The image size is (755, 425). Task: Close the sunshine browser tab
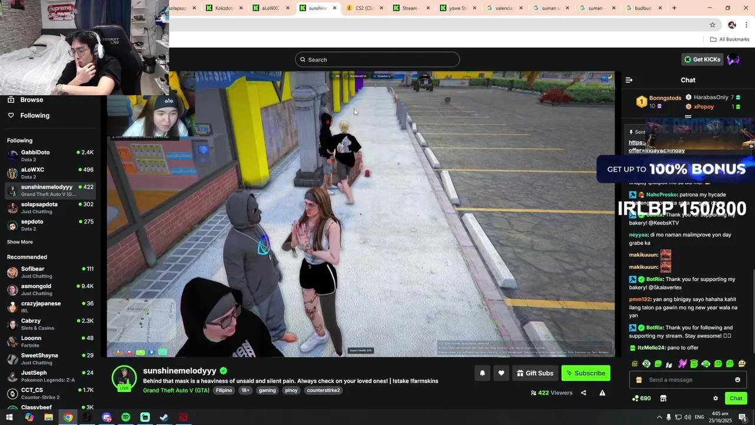(x=334, y=8)
